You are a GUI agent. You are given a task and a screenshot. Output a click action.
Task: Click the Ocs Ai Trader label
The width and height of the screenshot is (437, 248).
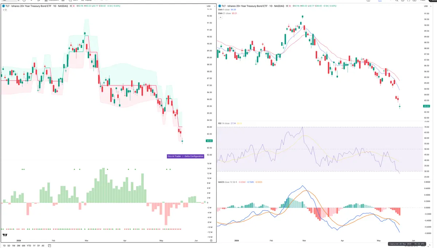174,156
